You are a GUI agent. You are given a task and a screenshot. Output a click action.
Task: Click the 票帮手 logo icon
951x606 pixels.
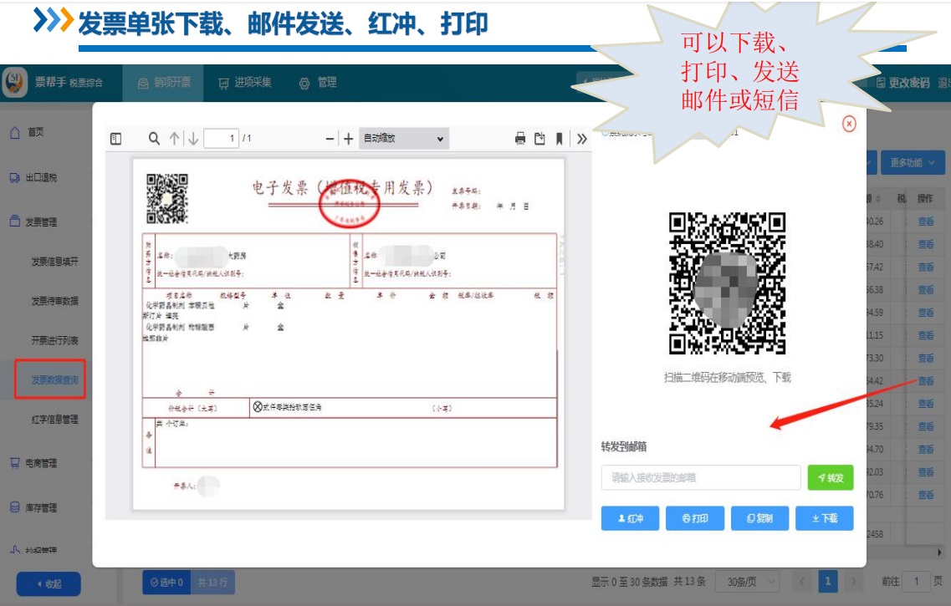[x=14, y=82]
